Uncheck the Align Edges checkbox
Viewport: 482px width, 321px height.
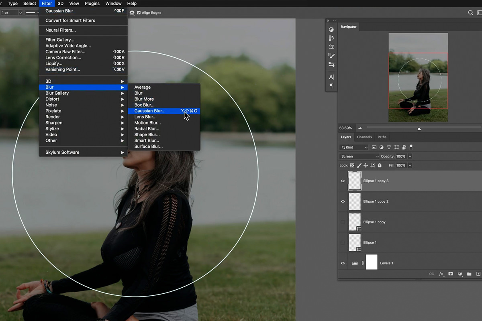click(x=139, y=13)
